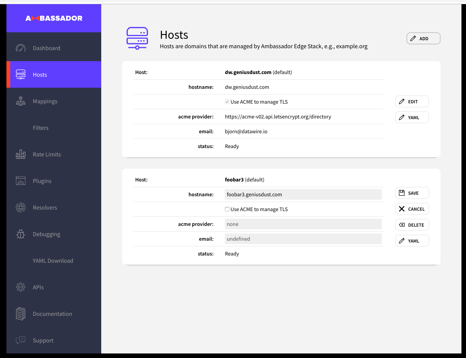Click the Ambassador logo at the top
Screen dimensions: 466x358
pyautogui.click(x=54, y=18)
